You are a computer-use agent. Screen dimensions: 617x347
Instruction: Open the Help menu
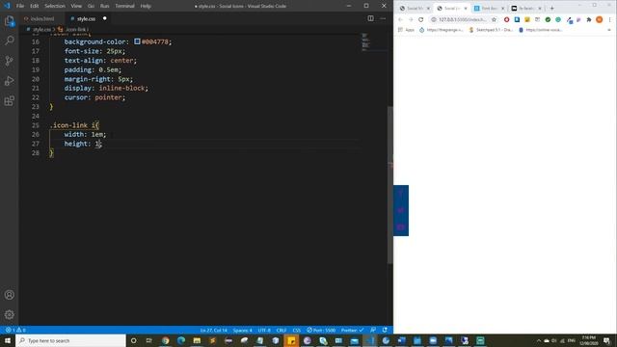click(146, 6)
